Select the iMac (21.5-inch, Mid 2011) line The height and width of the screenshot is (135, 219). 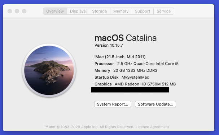(120, 57)
